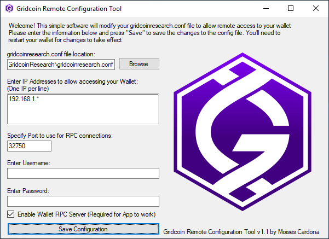
Task: Minimize the Gridcoin Remote Configuration Tool window
Action: click(x=266, y=8)
